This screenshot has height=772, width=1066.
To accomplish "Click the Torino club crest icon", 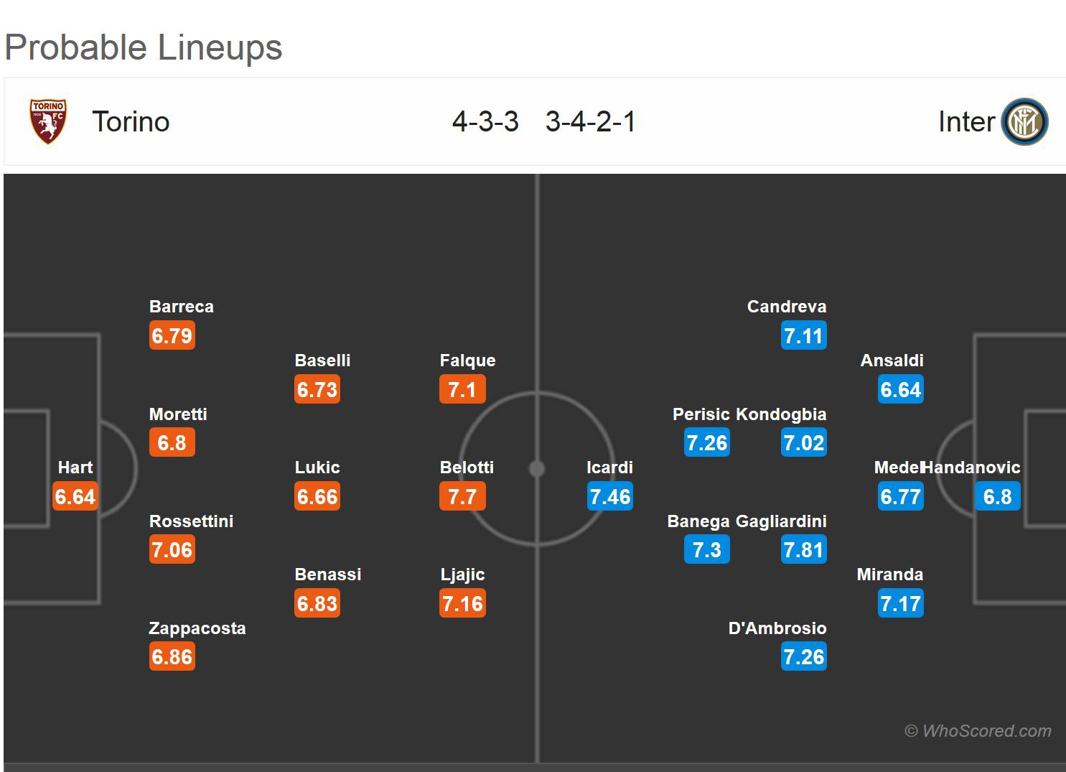I will pyautogui.click(x=48, y=121).
